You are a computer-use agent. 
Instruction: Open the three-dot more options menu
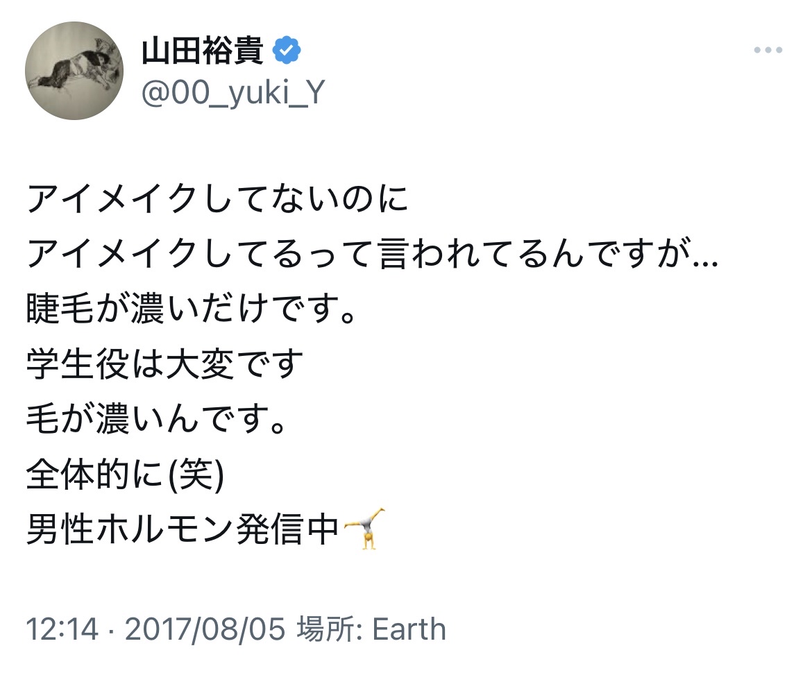pyautogui.click(x=768, y=51)
